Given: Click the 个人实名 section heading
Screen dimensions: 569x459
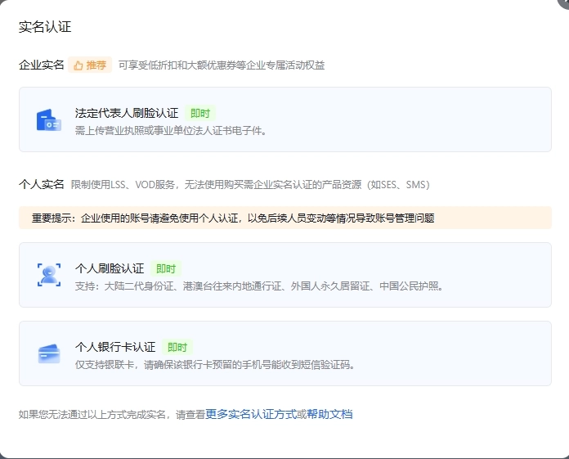Looking at the screenshot, I should point(41,184).
